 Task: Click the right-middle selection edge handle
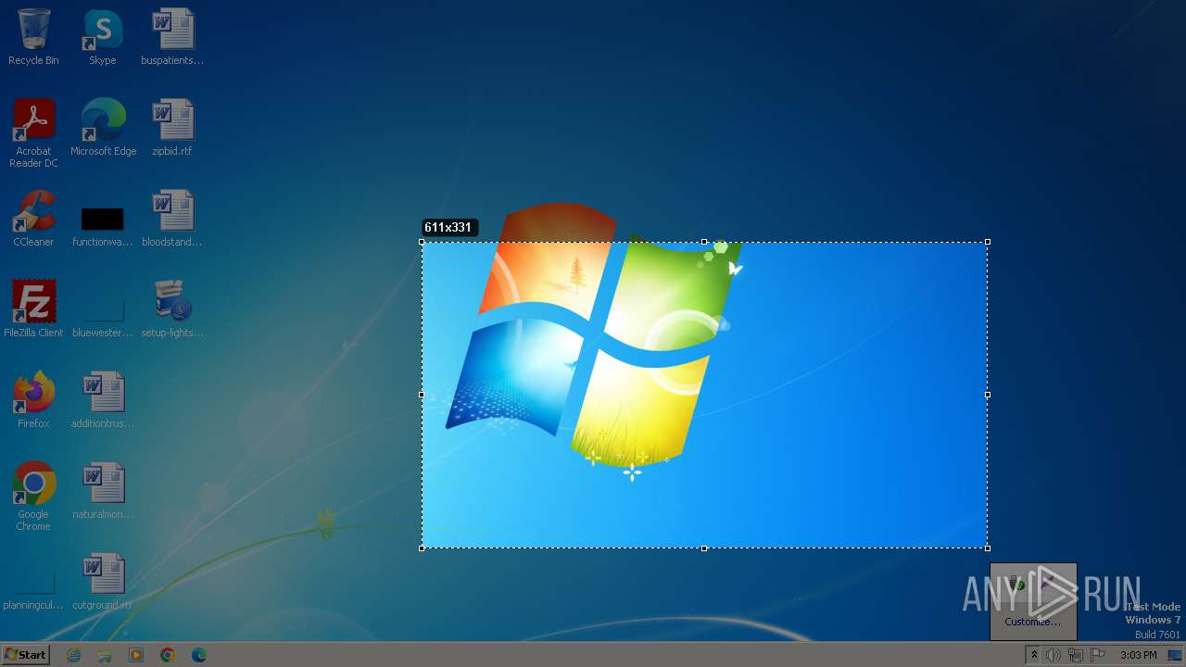988,395
